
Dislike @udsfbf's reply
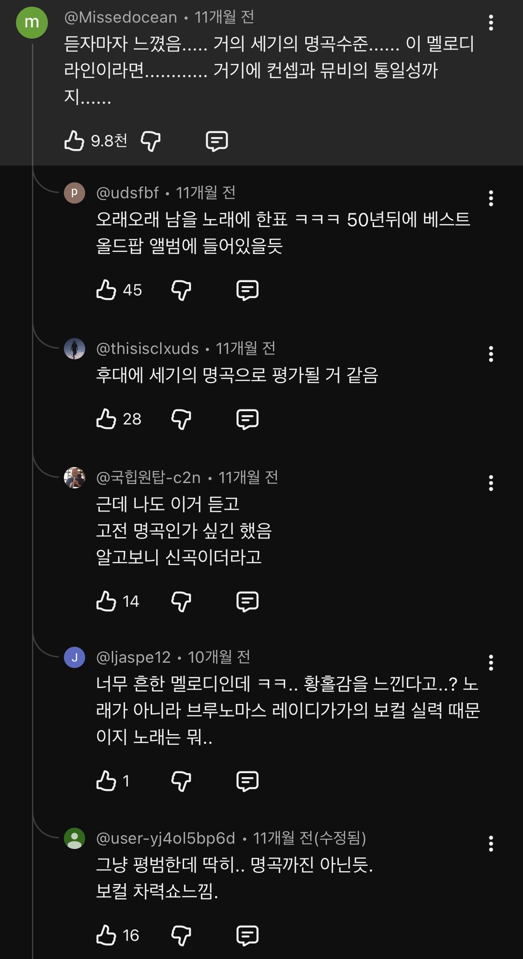[181, 290]
